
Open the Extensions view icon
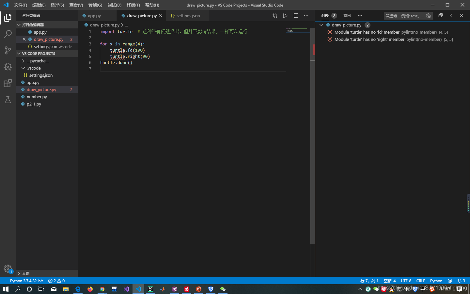tap(8, 83)
